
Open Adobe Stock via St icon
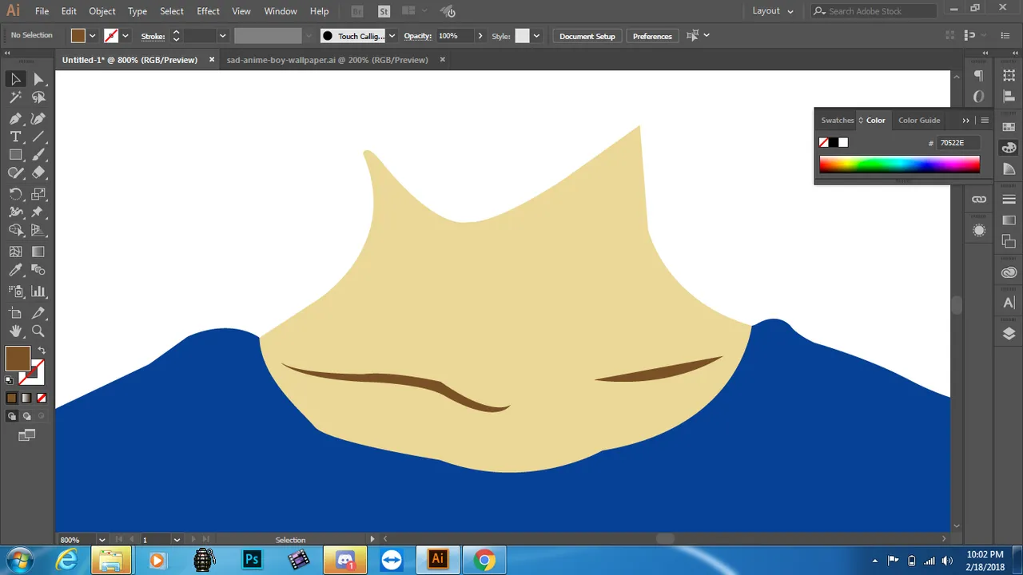point(384,11)
